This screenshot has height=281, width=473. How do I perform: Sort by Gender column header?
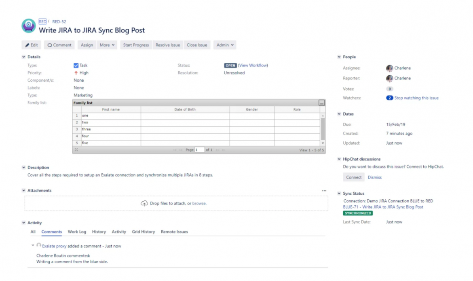[x=252, y=109]
